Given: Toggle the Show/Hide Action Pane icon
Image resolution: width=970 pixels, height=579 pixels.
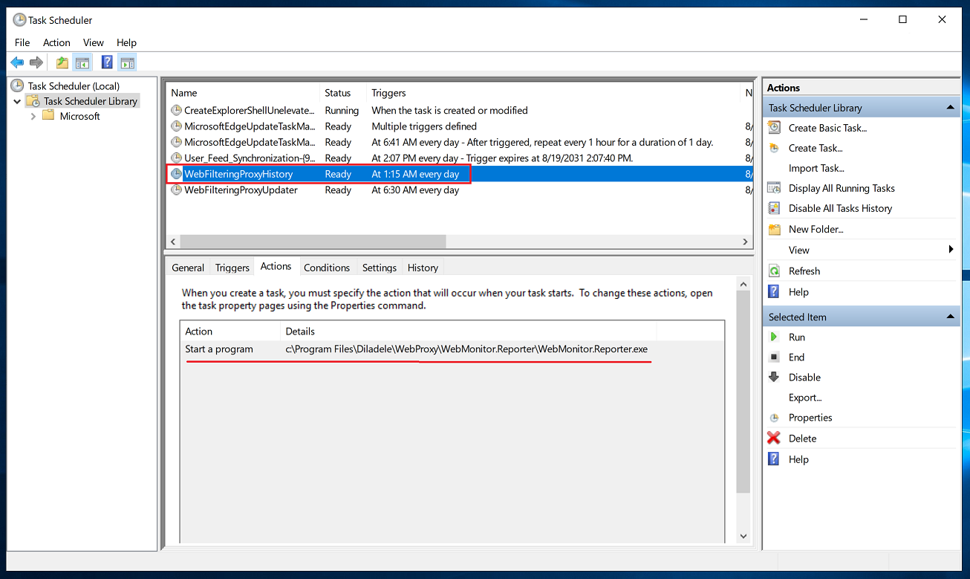Looking at the screenshot, I should 127,62.
